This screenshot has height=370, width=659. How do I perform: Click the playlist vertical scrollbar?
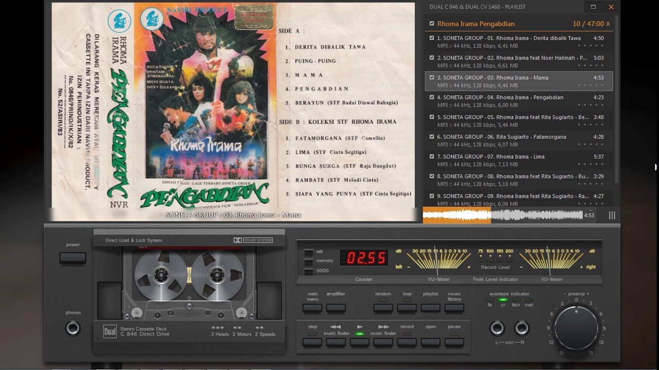pos(617,100)
